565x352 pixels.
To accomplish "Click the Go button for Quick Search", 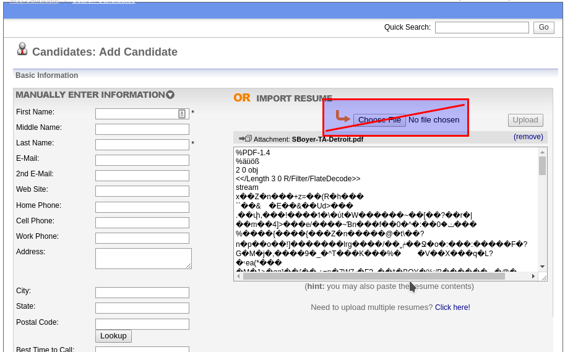I will (x=543, y=27).
